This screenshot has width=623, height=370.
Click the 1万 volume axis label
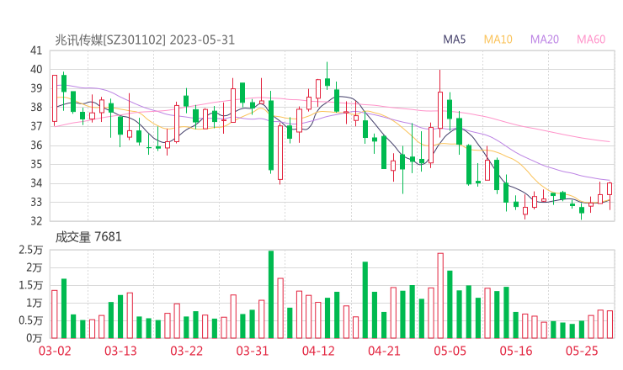click(x=35, y=304)
